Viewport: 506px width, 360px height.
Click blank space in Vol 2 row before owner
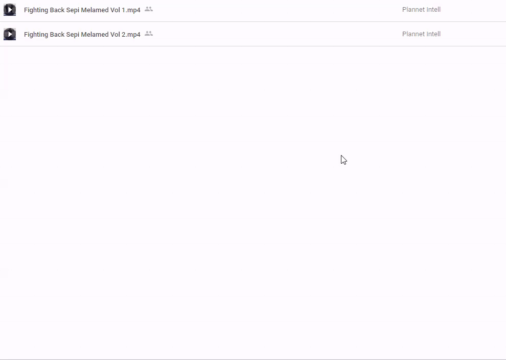(x=278, y=34)
